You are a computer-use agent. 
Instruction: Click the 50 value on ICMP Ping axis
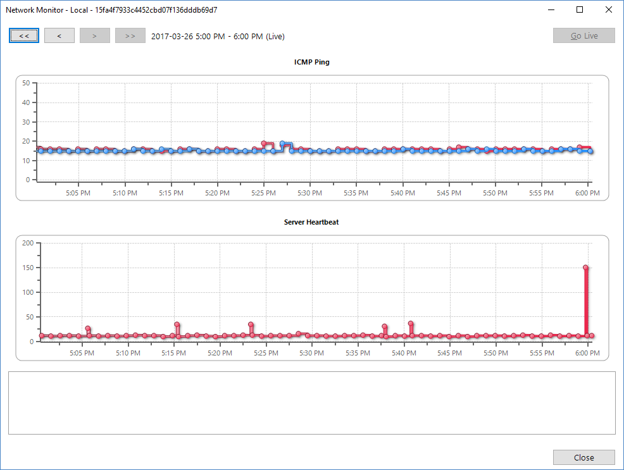[x=26, y=83]
